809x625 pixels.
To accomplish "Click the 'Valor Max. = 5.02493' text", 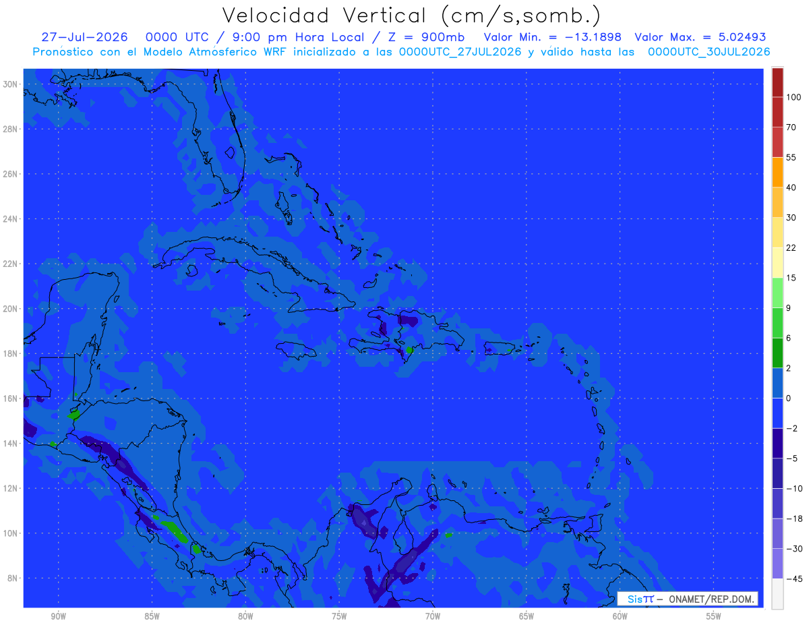I will coord(700,37).
